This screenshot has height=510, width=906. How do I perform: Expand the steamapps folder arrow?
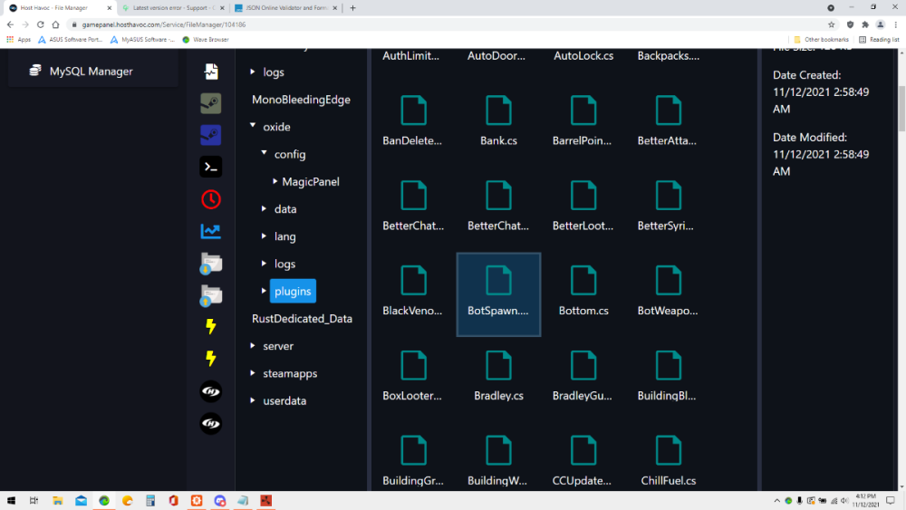pos(253,373)
